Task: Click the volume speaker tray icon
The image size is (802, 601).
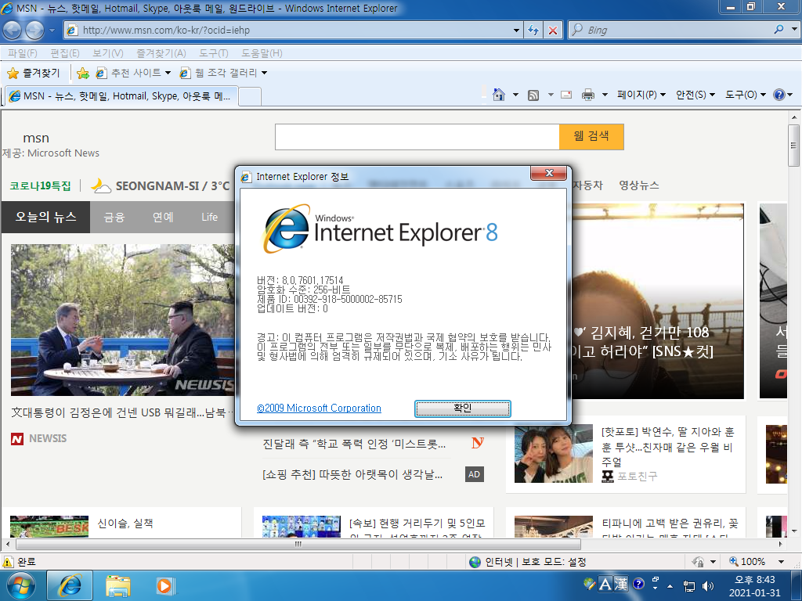Action: coord(708,586)
